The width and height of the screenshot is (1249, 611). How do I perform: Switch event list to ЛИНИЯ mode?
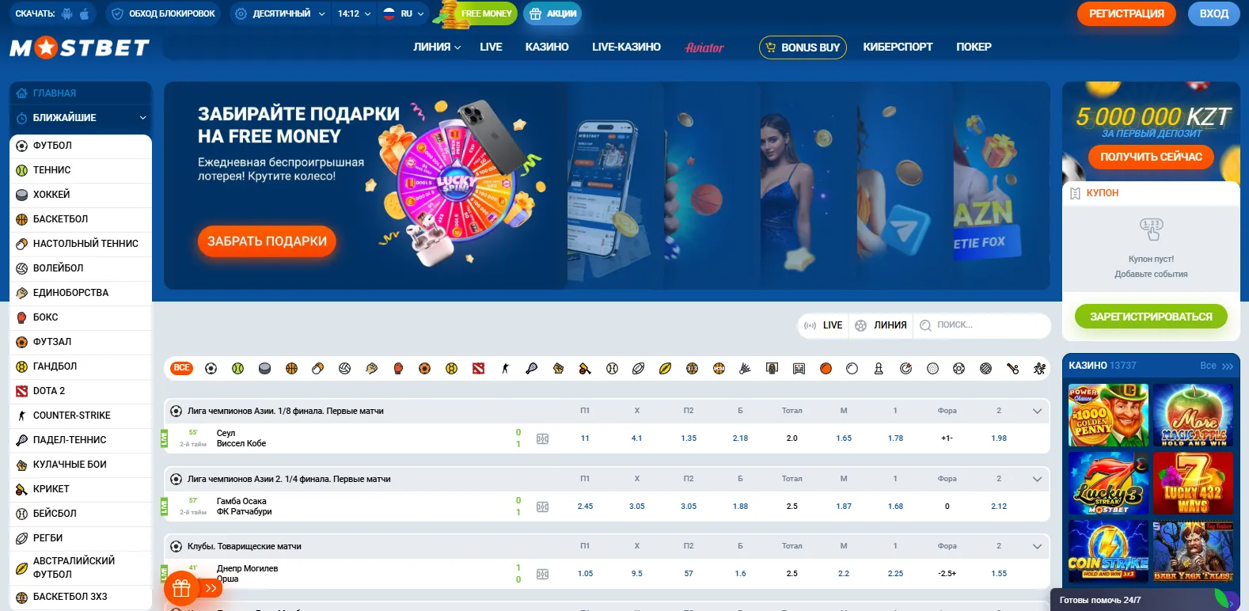click(881, 325)
